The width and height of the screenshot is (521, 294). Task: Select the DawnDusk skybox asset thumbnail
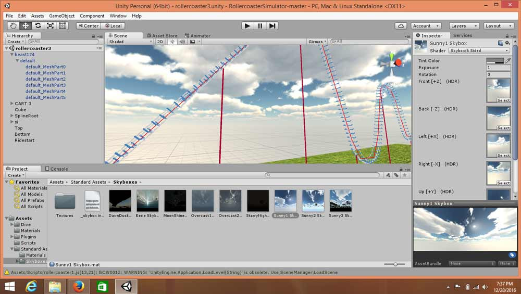120,201
